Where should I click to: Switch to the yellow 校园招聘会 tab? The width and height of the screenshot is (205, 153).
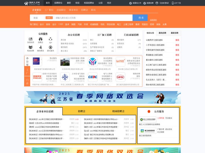(x=118, y=111)
